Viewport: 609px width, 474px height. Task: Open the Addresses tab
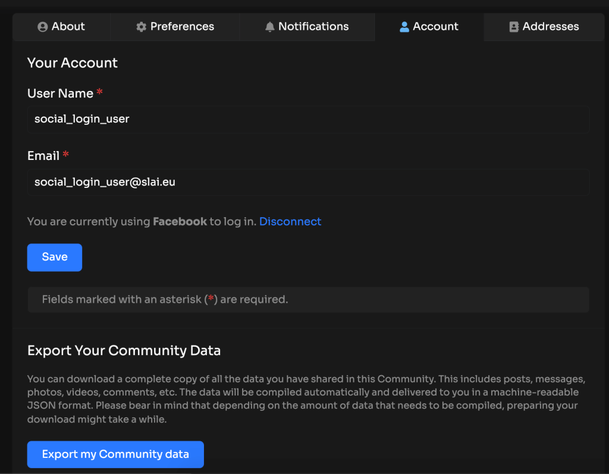point(544,27)
